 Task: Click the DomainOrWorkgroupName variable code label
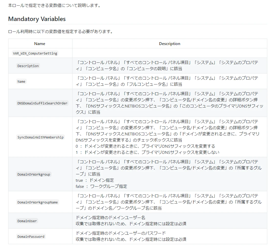[x=37, y=202]
